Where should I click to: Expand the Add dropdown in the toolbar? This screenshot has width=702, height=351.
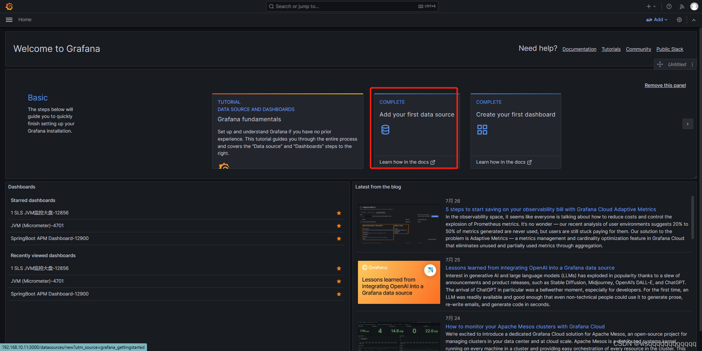tap(657, 19)
